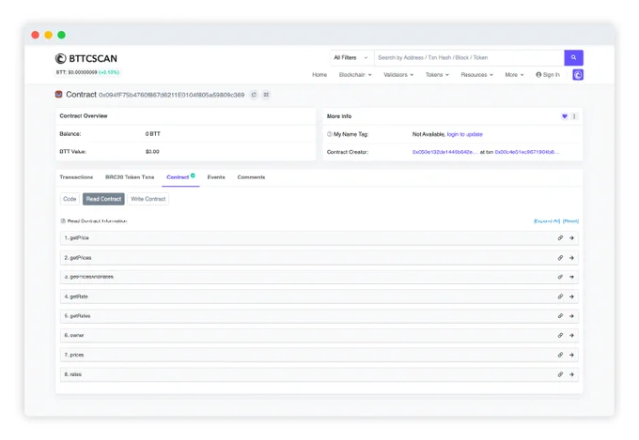Open contract creator address link
This screenshot has width=639, height=440.
pos(444,152)
